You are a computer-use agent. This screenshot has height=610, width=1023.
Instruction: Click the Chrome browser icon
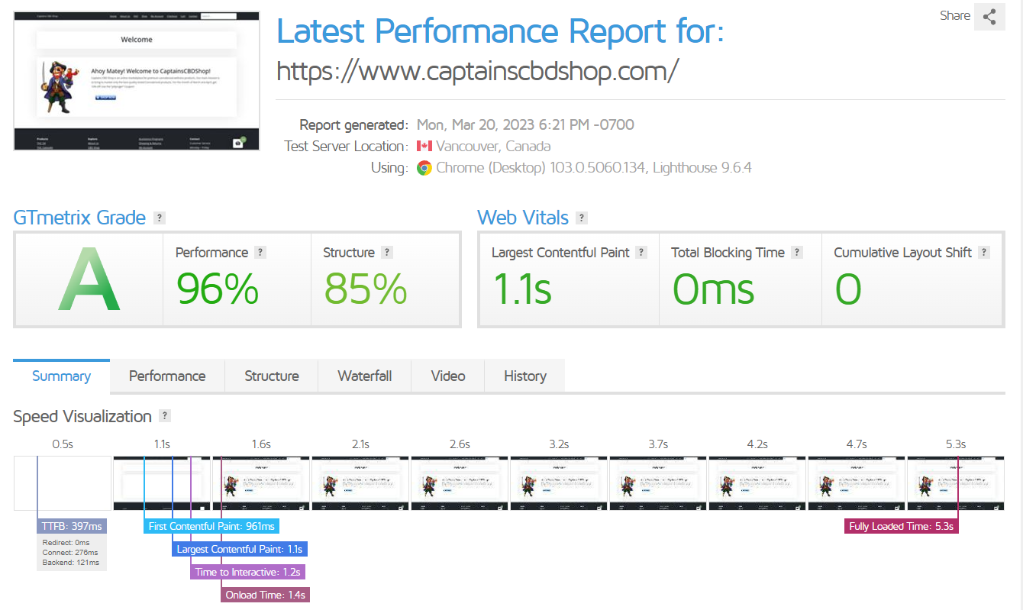424,168
